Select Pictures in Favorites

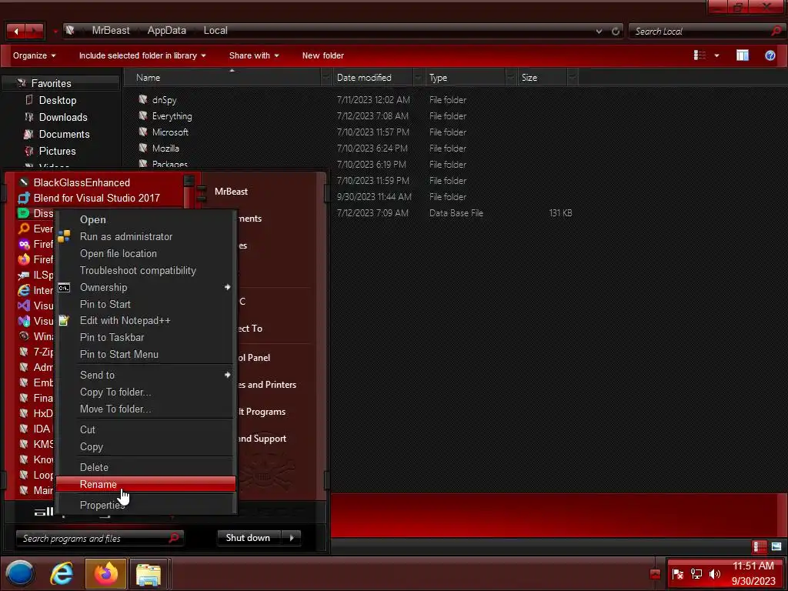57,152
